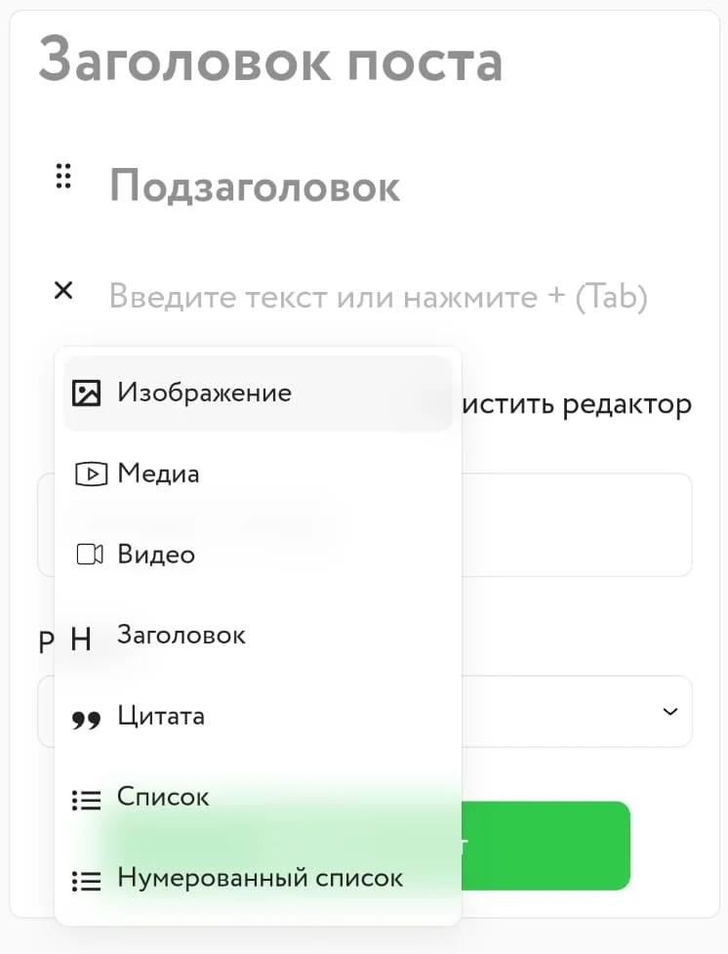This screenshot has height=954, width=728.
Task: Focus the Заголовок поста title field
Action: pyautogui.click(x=271, y=61)
